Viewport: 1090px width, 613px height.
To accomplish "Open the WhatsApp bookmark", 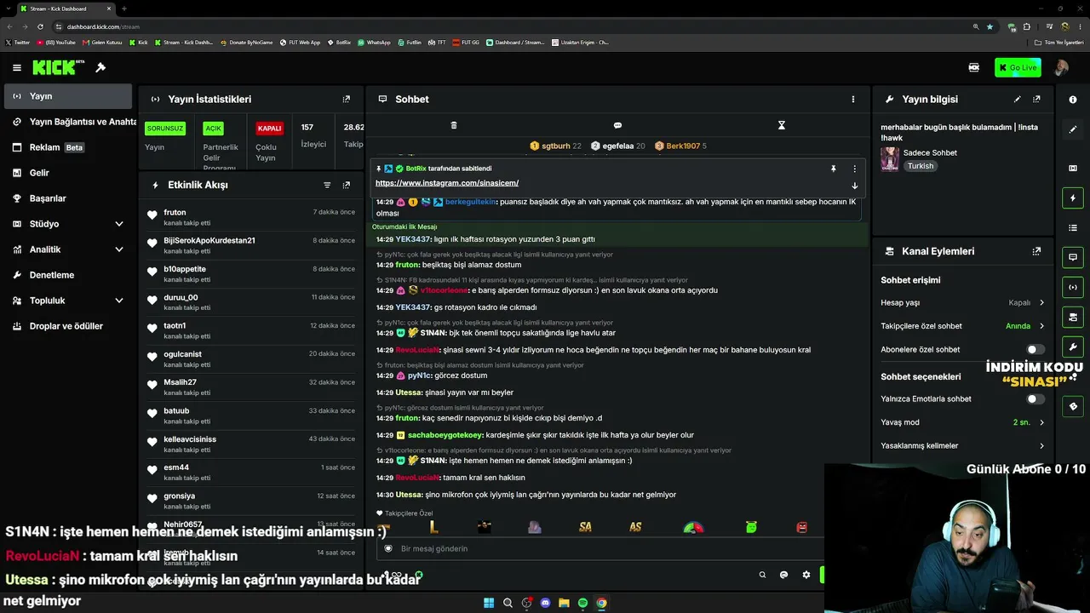I will pos(374,42).
